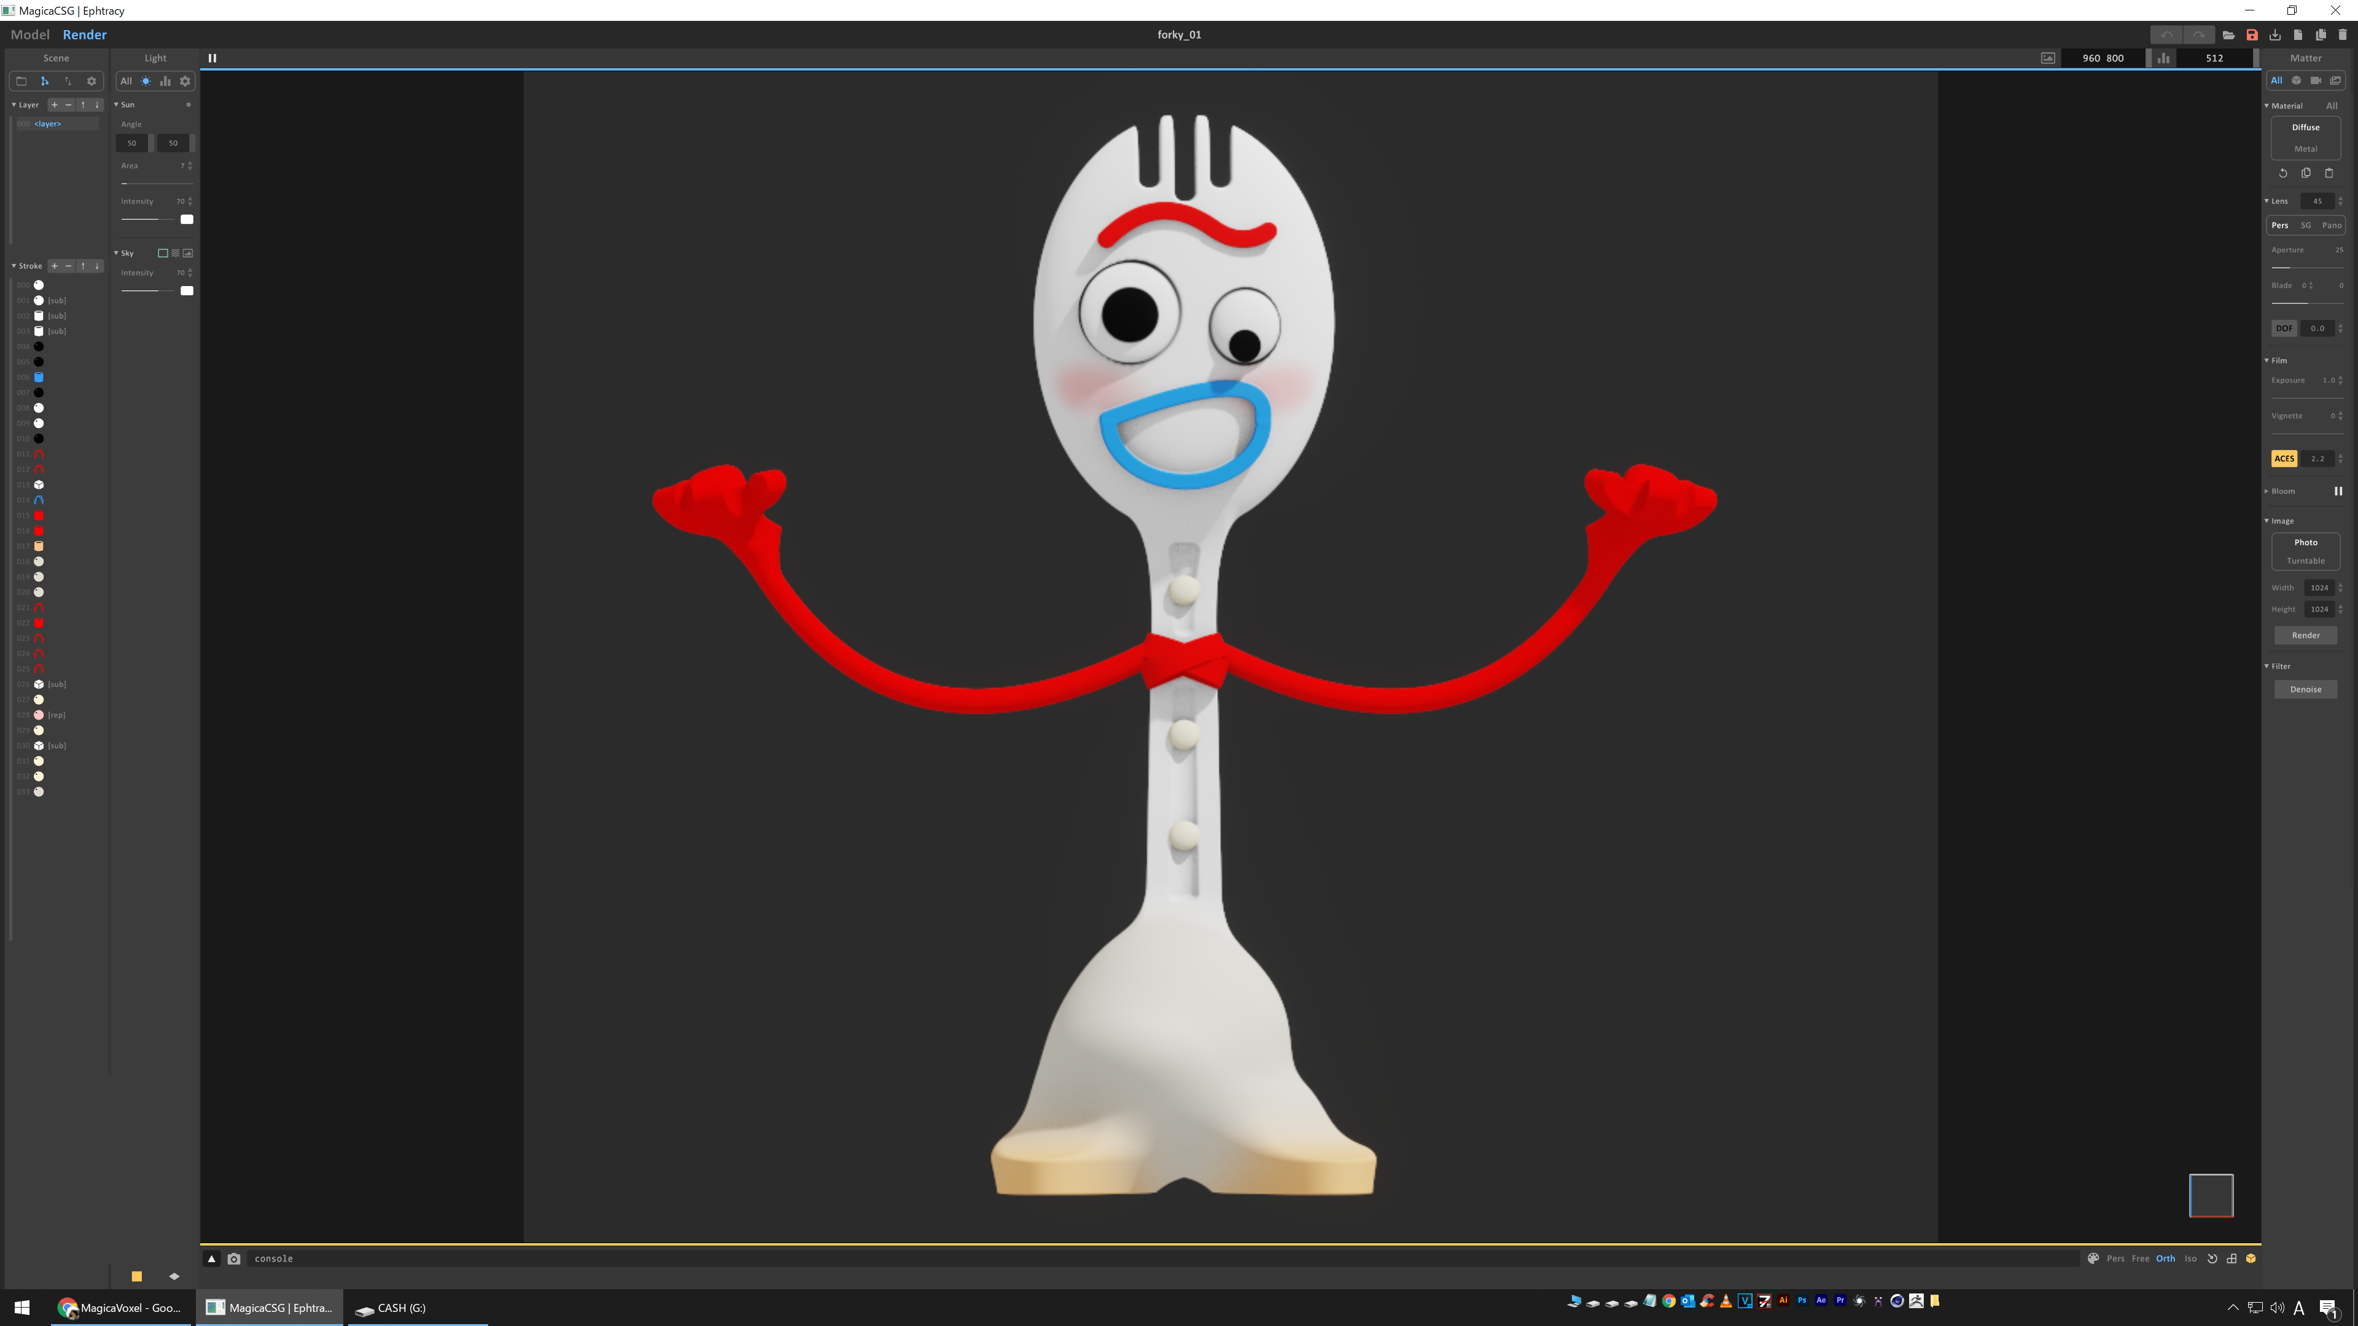Toggle the DOF button
The width and height of the screenshot is (2358, 1326).
pos(2284,328)
